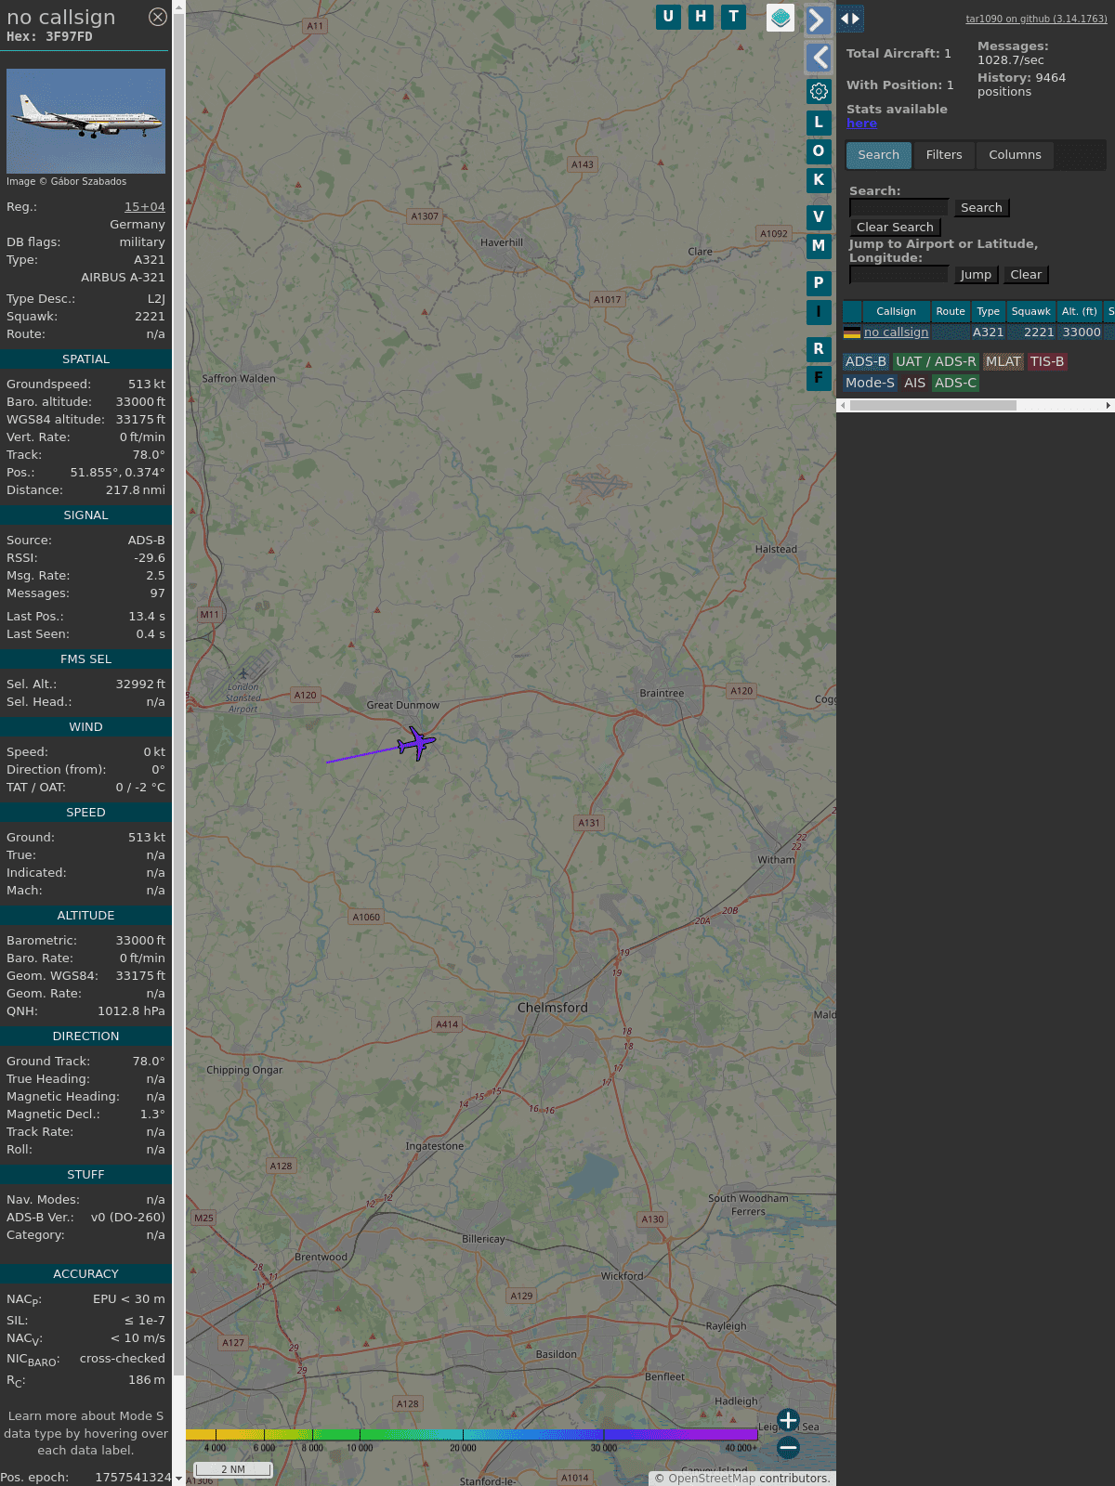Screen dimensions: 1115x1486
Task: Toggle the R map option button
Action: (819, 348)
